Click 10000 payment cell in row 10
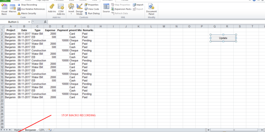The width and height of the screenshot is (265, 132). click(x=63, y=60)
